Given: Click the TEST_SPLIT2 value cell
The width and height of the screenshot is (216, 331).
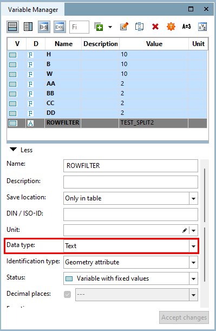Looking at the screenshot, I should click(154, 122).
